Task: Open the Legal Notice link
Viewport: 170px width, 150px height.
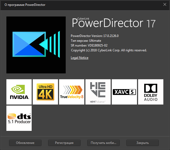Action: 80,58
